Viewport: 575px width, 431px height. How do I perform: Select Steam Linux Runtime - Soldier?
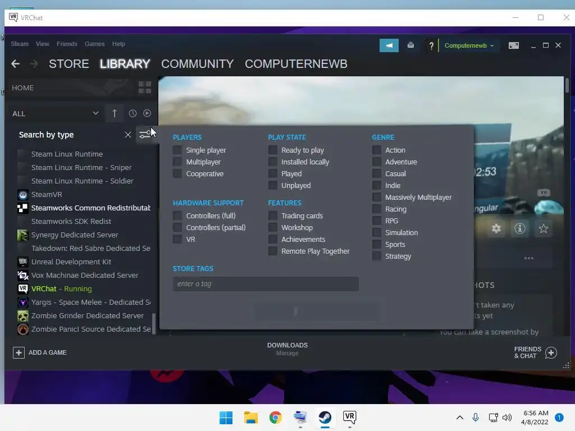pos(84,181)
